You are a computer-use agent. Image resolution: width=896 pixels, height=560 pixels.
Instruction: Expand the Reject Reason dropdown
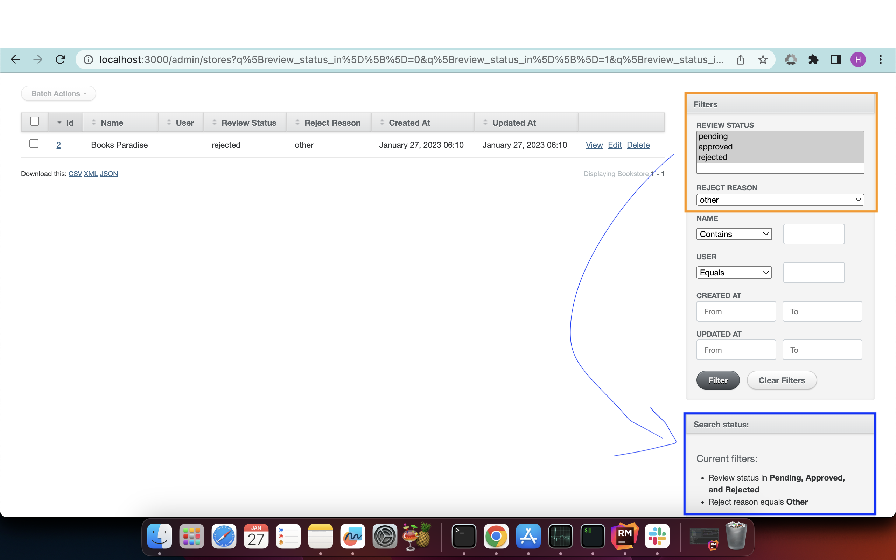[780, 200]
